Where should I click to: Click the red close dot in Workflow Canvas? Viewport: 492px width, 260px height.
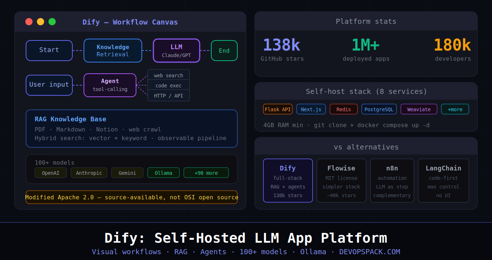tap(29, 22)
